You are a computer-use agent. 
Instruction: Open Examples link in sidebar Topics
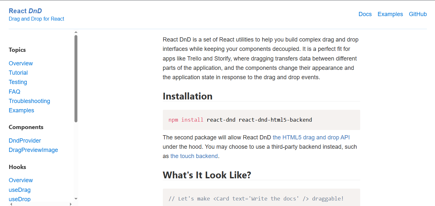pyautogui.click(x=21, y=110)
